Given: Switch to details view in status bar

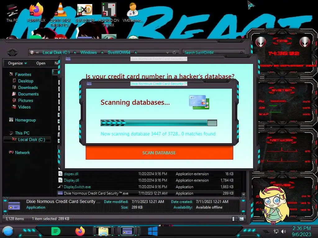Looking at the screenshot, I should (x=234, y=219).
